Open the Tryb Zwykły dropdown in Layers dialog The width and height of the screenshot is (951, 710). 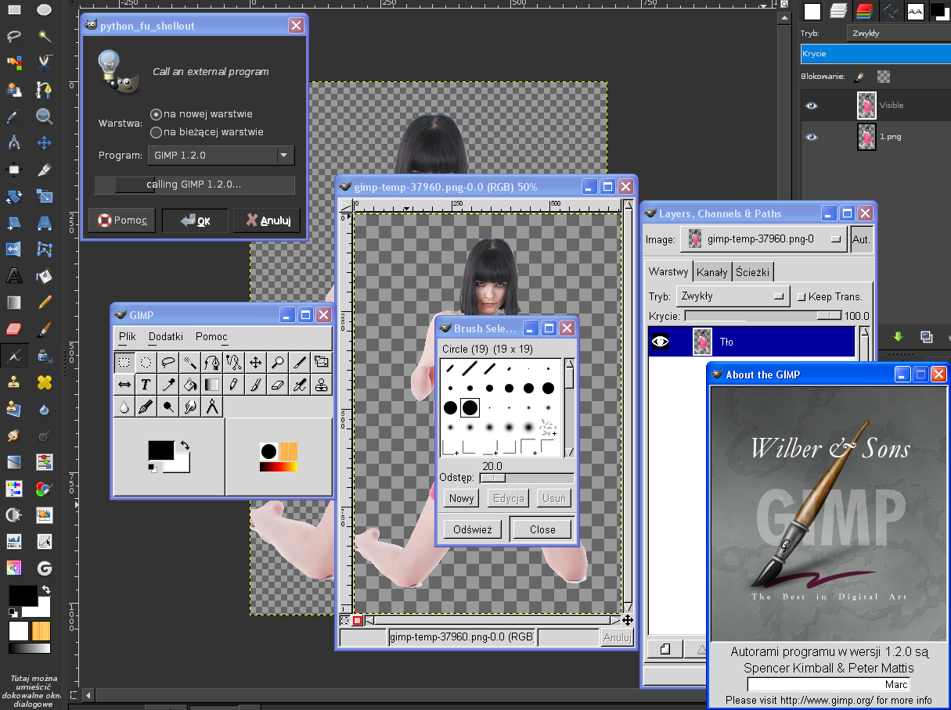pos(733,296)
